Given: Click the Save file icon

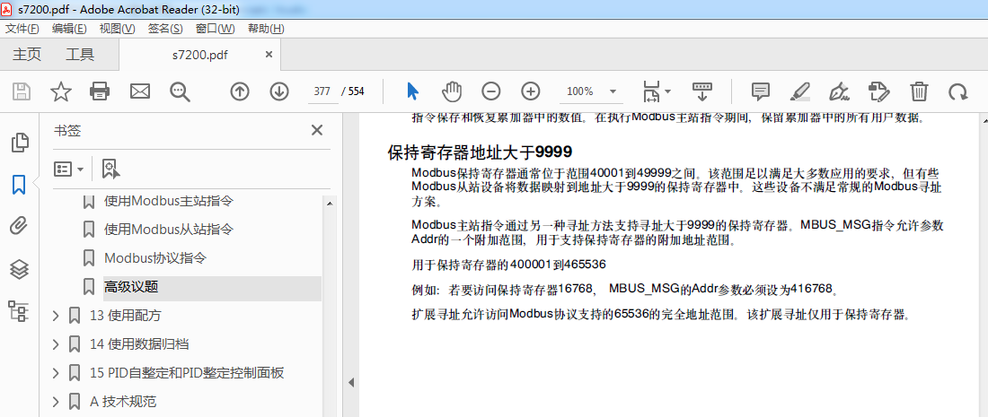Looking at the screenshot, I should coord(22,91).
